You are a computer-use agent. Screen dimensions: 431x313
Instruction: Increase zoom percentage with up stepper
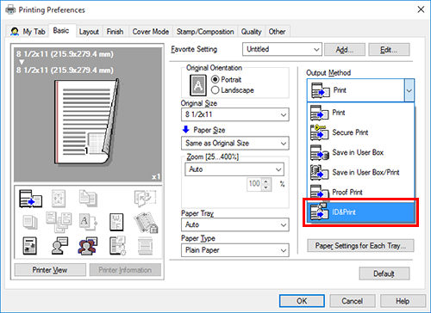click(266, 181)
